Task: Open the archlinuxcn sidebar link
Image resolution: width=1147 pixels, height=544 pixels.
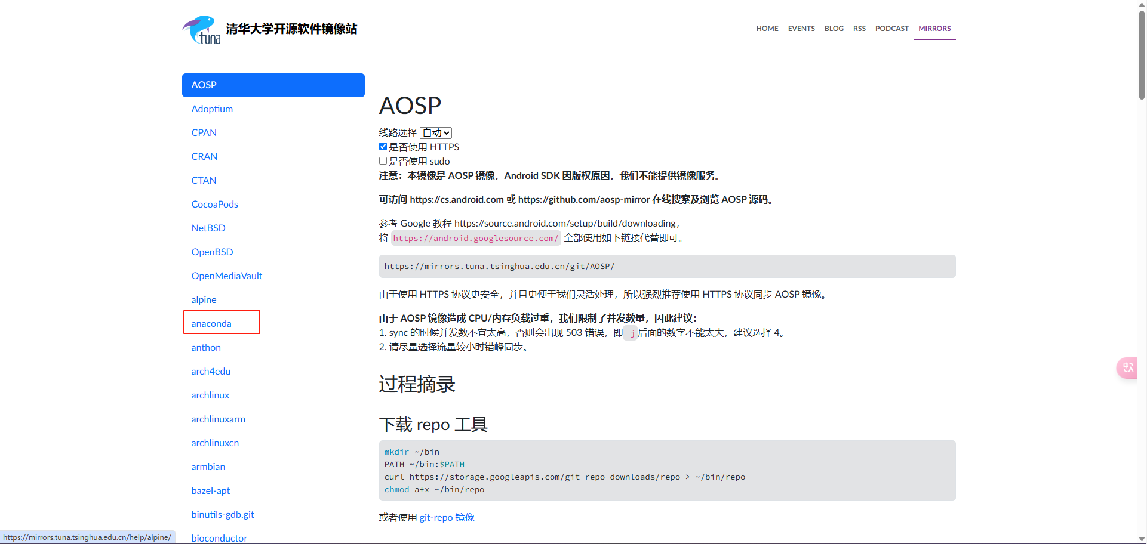Action: pos(215,443)
